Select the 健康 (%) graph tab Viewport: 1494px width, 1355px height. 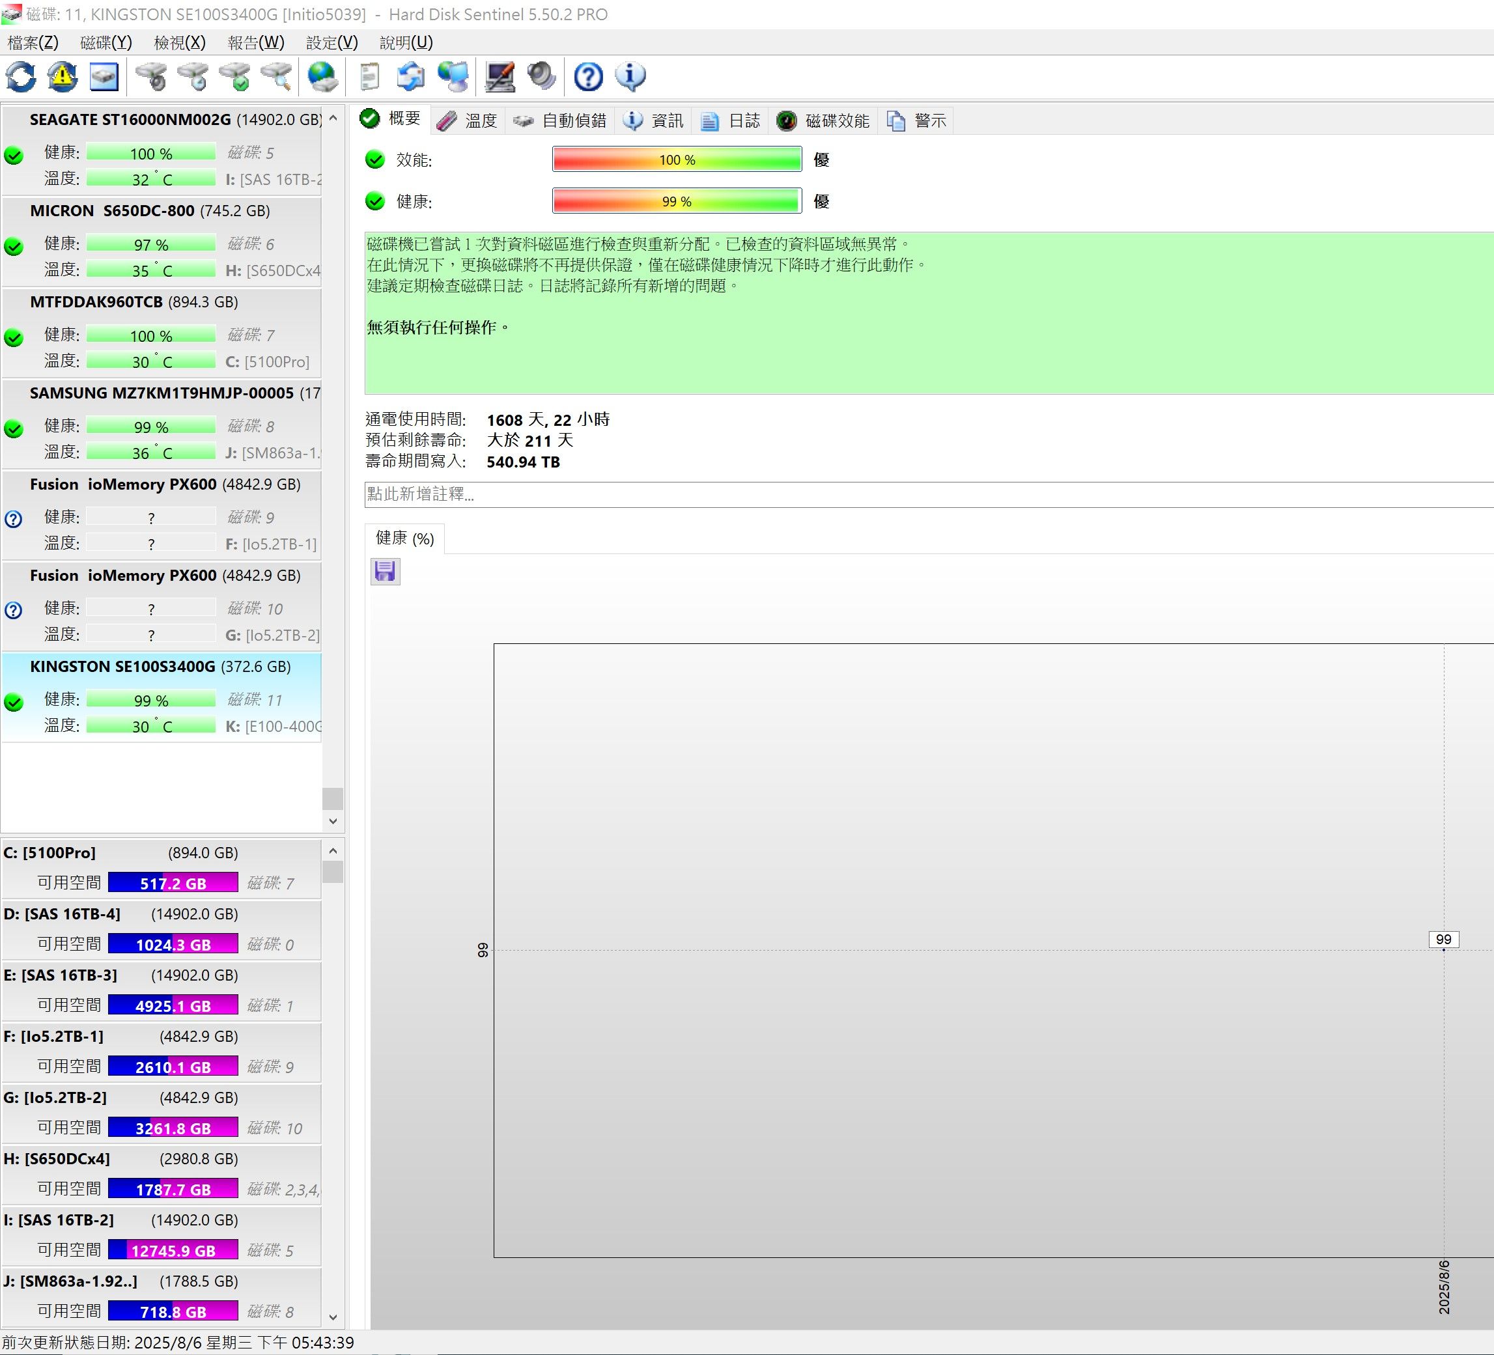[x=404, y=538]
